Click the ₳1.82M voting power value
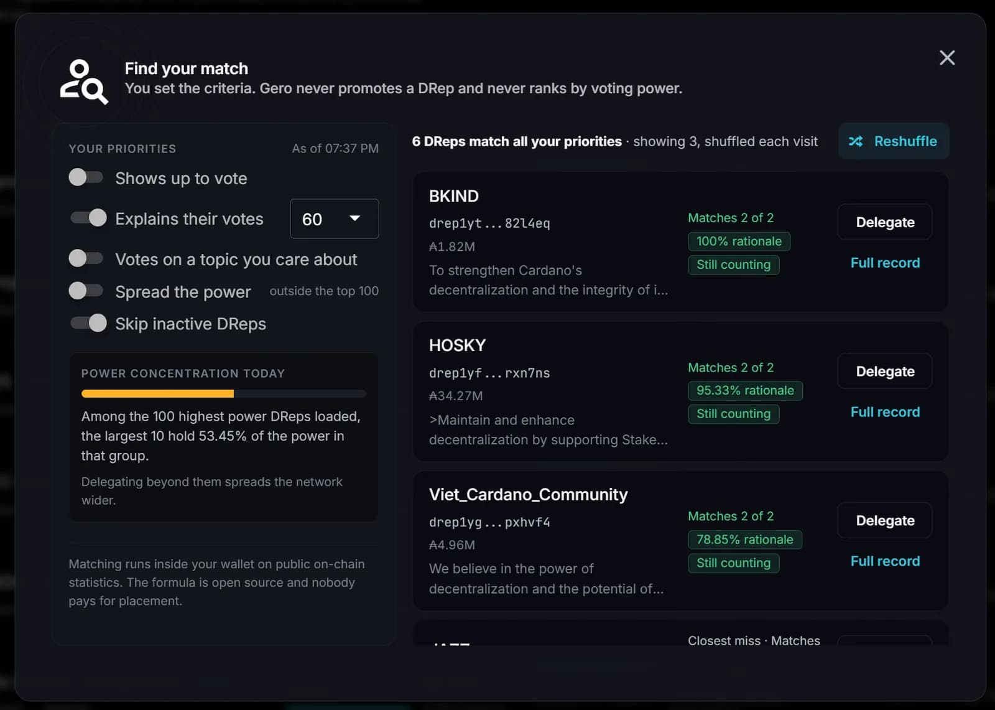Screen dimensions: 995x710 click(452, 246)
